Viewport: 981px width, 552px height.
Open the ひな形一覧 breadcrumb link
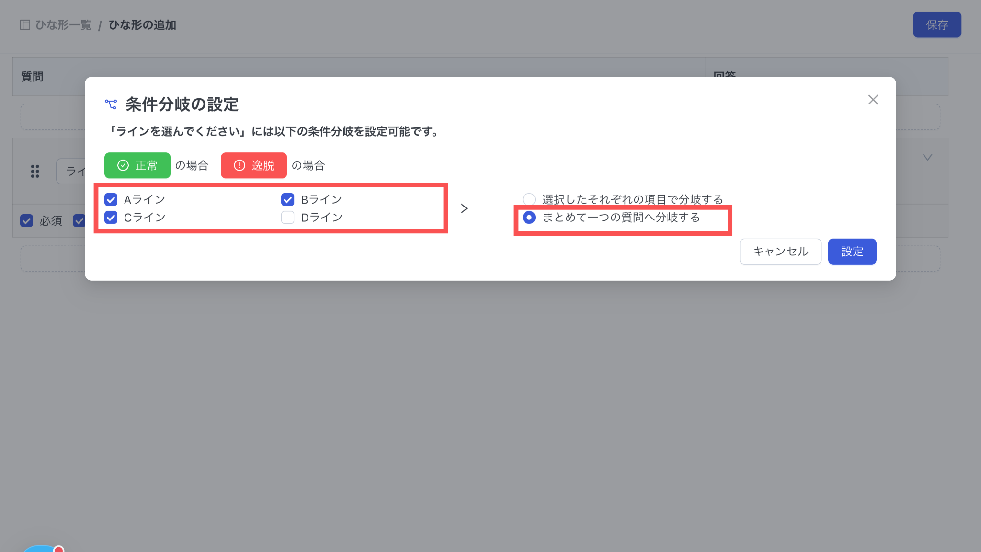(x=63, y=25)
